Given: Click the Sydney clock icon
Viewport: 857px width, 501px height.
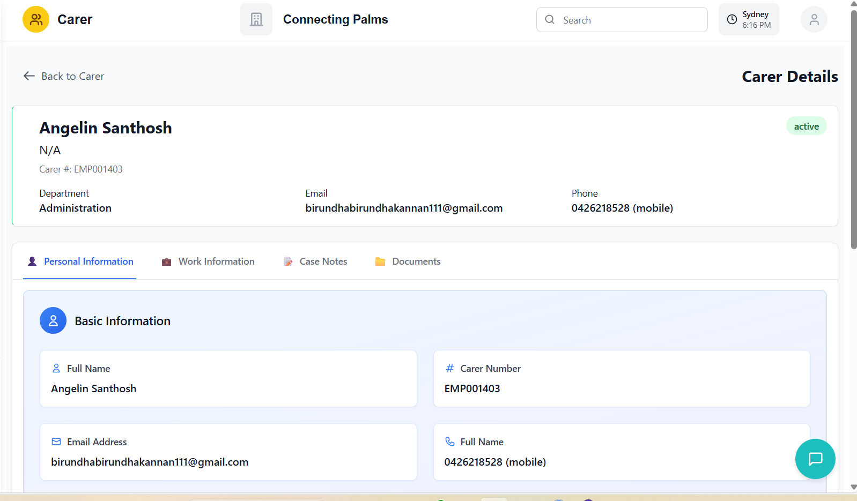Looking at the screenshot, I should click(732, 20).
